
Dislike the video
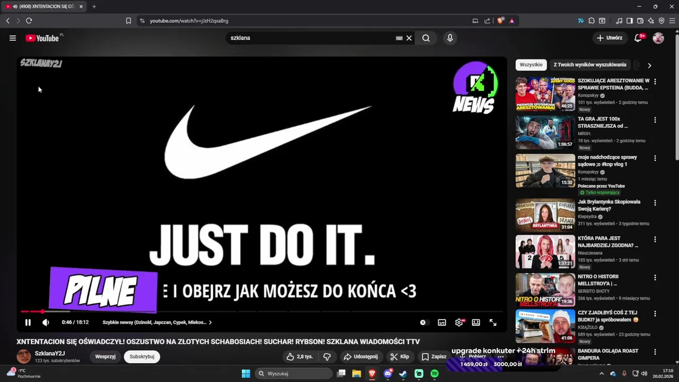[327, 357]
